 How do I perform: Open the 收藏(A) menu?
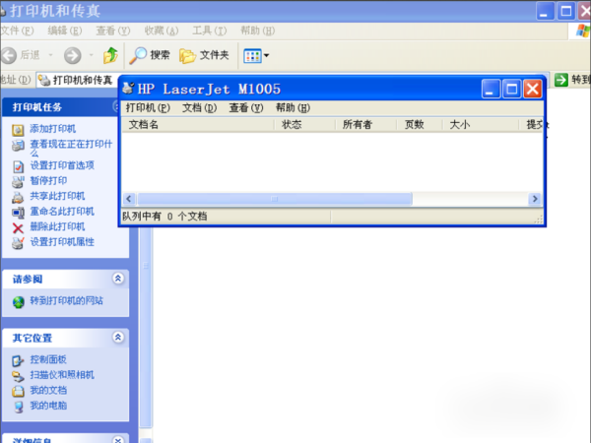click(x=162, y=31)
